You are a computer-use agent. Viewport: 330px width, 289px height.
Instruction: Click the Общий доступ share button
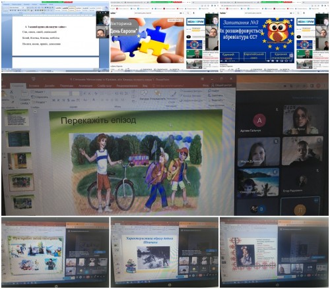tap(222, 86)
